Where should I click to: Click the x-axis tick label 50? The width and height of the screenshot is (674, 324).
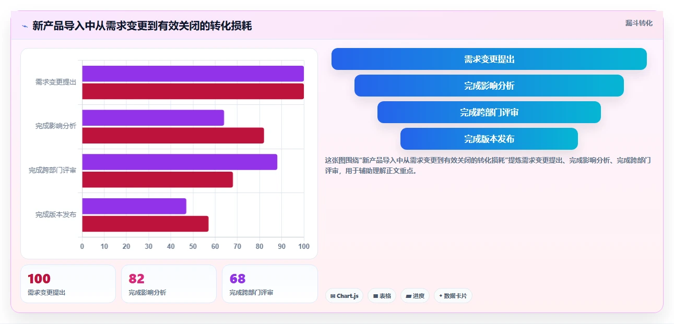(193, 246)
